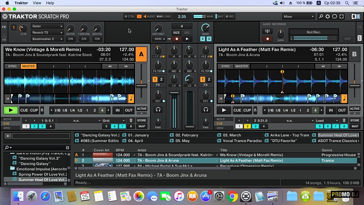
Task: Open the Grid cue type dropdown on Deck A
Action: click(113, 120)
